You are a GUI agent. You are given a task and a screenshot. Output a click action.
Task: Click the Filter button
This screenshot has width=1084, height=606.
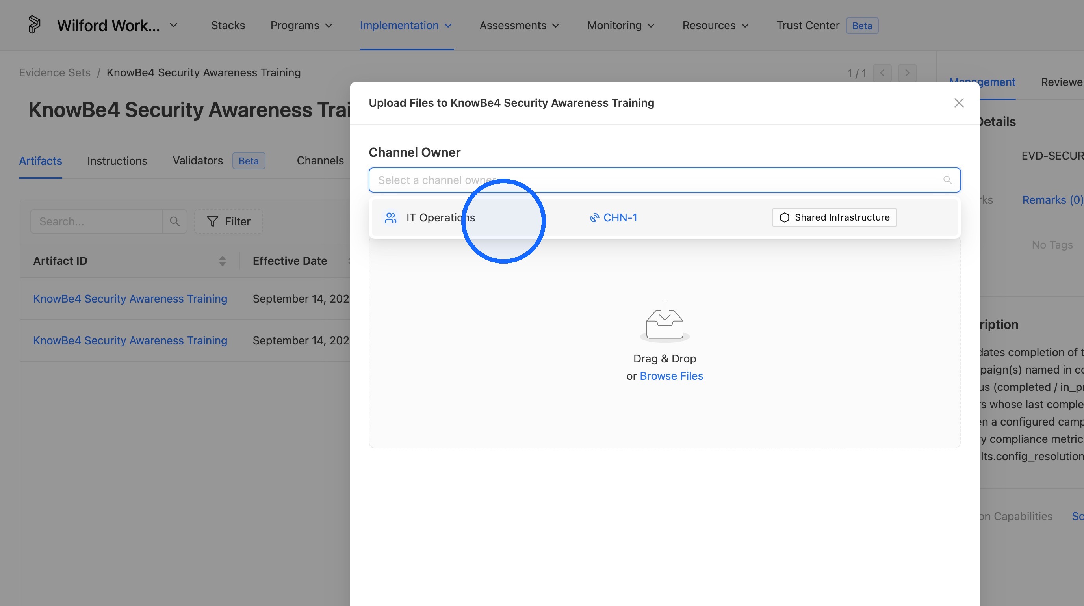(x=228, y=221)
